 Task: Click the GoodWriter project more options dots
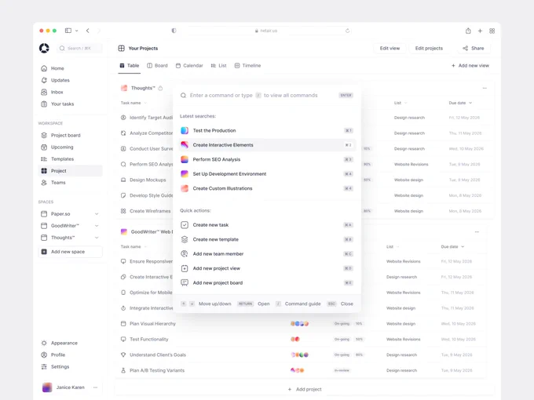coord(477,232)
